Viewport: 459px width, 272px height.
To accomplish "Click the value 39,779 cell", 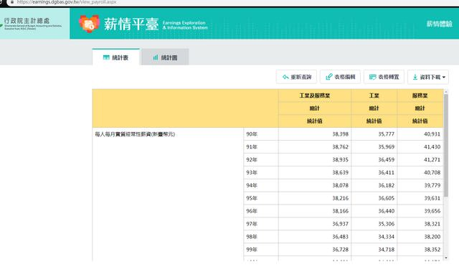I will tap(420, 185).
